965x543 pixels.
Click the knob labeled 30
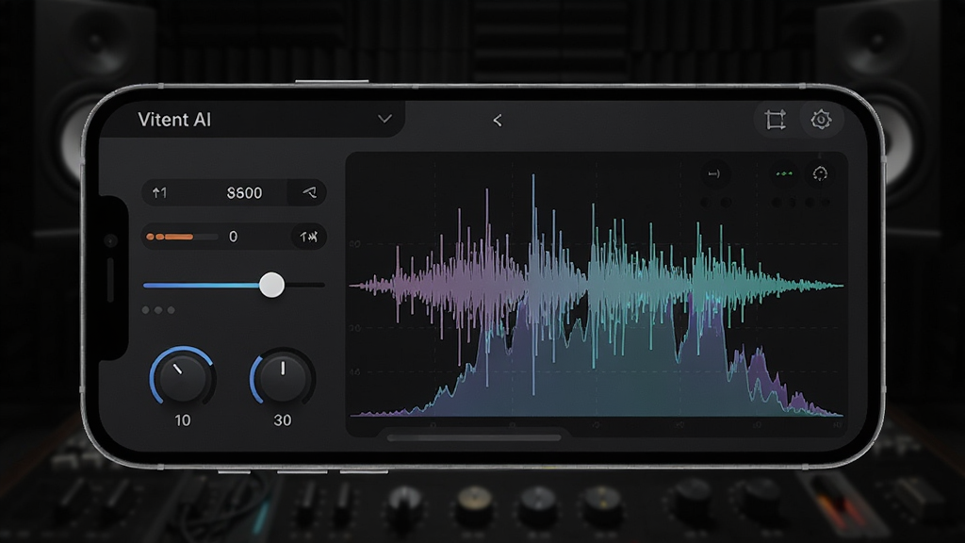(283, 377)
